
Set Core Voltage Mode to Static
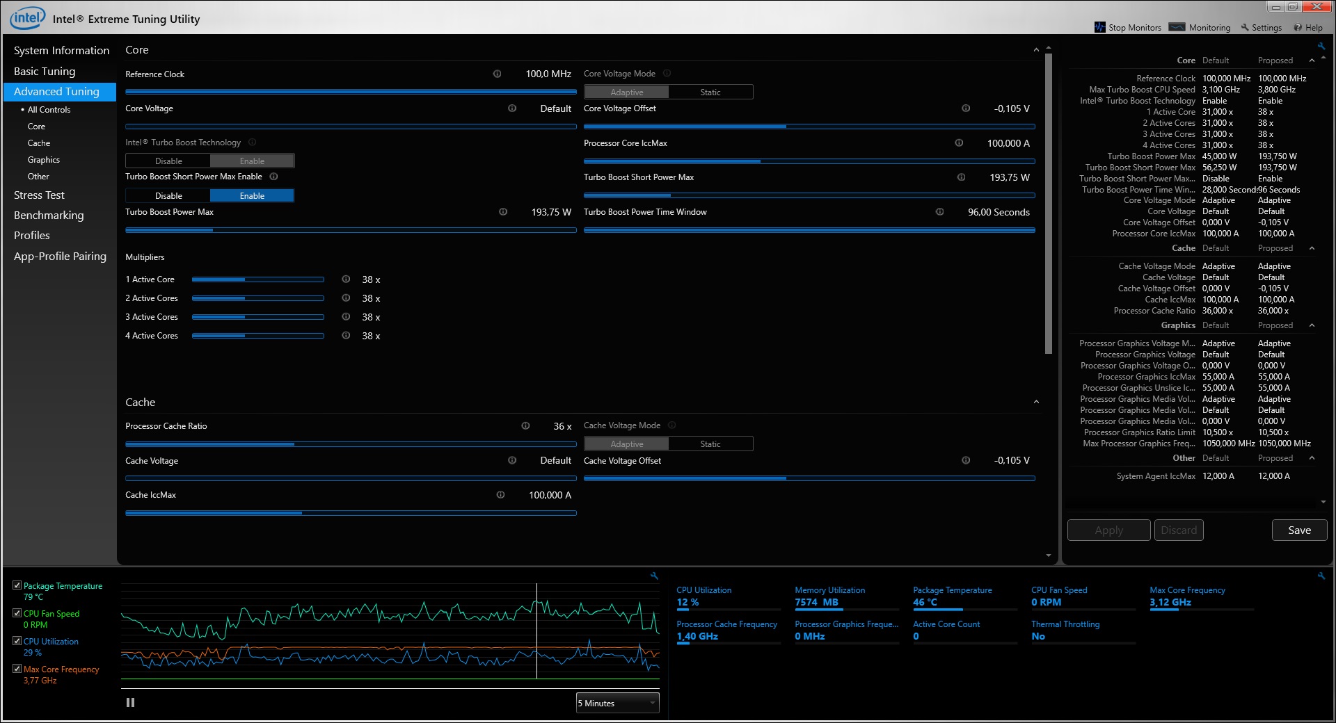(710, 92)
